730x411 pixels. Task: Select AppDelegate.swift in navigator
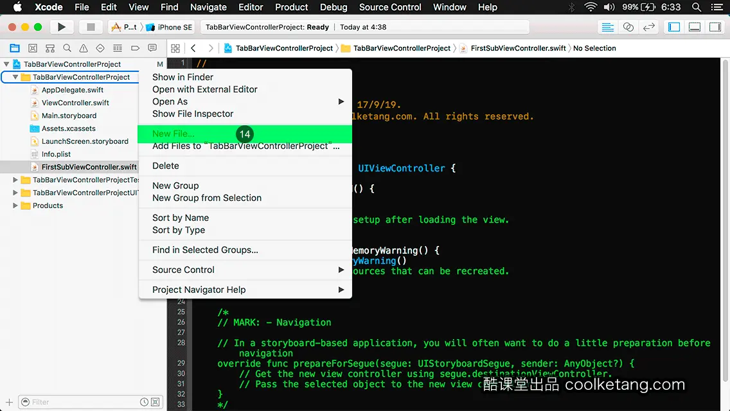72,90
